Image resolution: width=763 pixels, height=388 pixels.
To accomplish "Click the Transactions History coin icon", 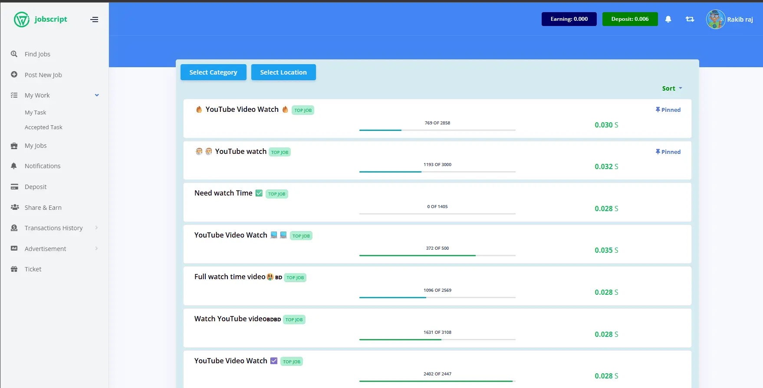I will [14, 228].
